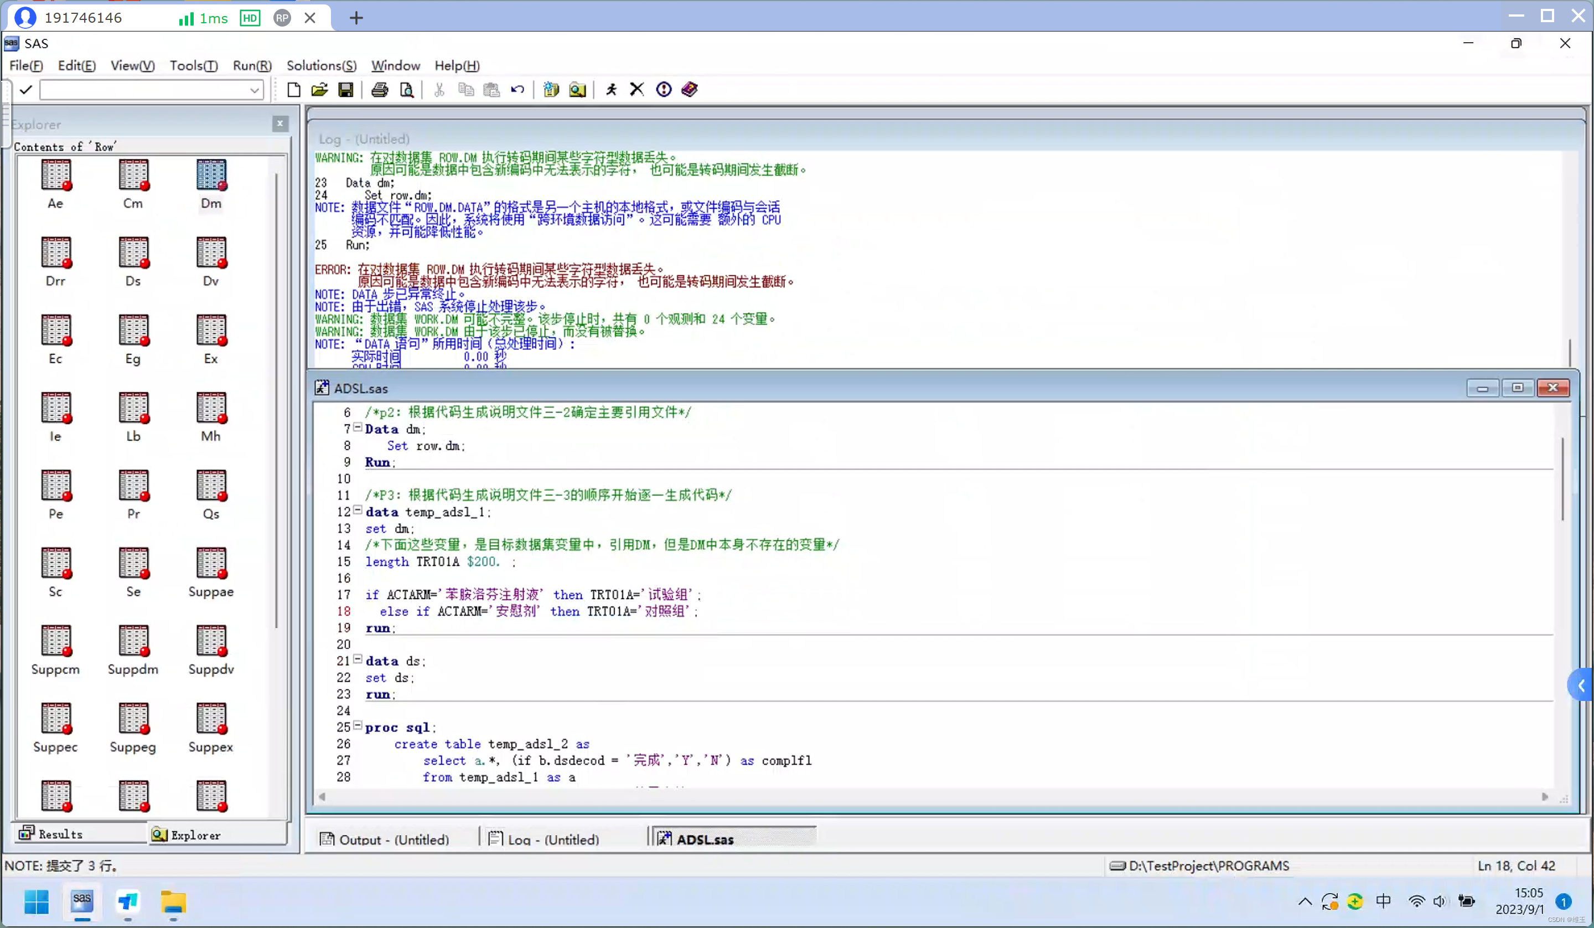Viewport: 1594px width, 928px height.
Task: Collapse the data temp_adsl_1 step at line 12
Action: [358, 510]
